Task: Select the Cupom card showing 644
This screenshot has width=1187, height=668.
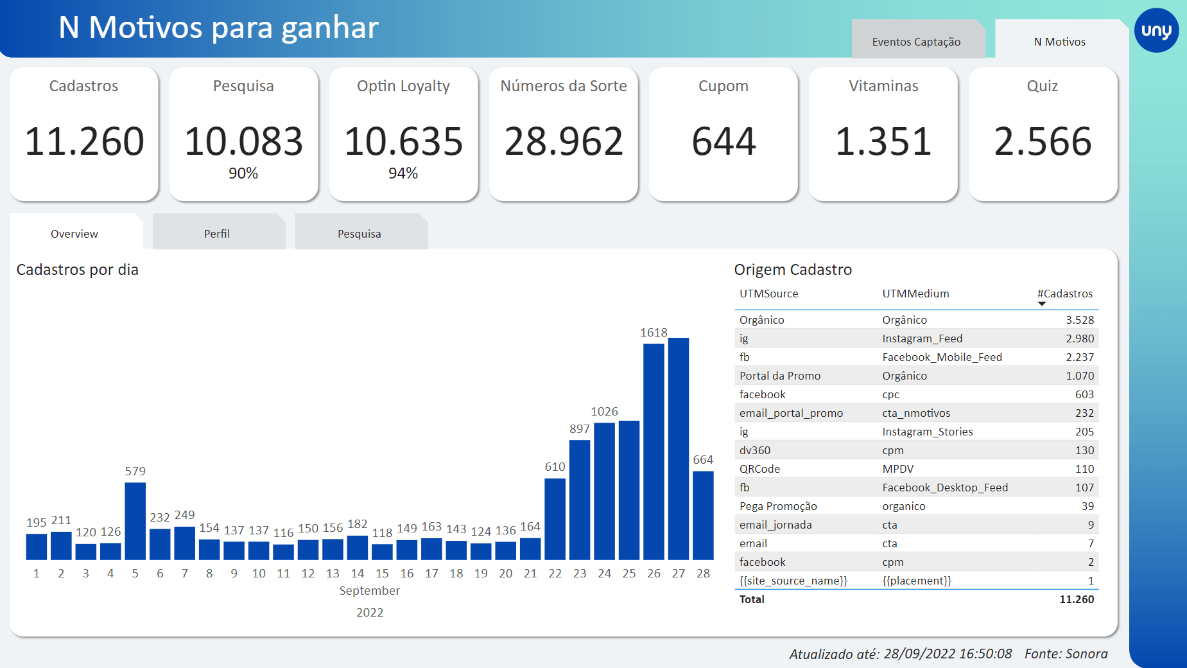Action: click(x=723, y=134)
